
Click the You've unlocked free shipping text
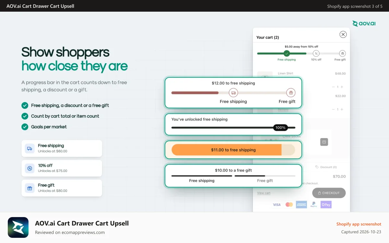click(x=199, y=119)
